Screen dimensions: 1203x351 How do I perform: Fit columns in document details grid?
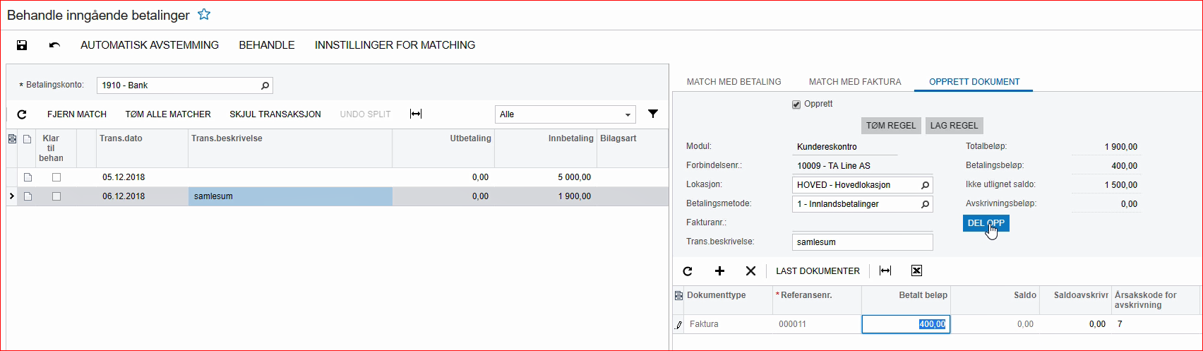pyautogui.click(x=885, y=271)
